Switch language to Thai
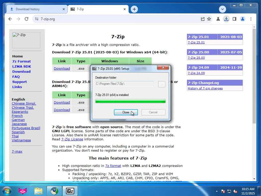This screenshot has height=196, width=261. coord(15,136)
